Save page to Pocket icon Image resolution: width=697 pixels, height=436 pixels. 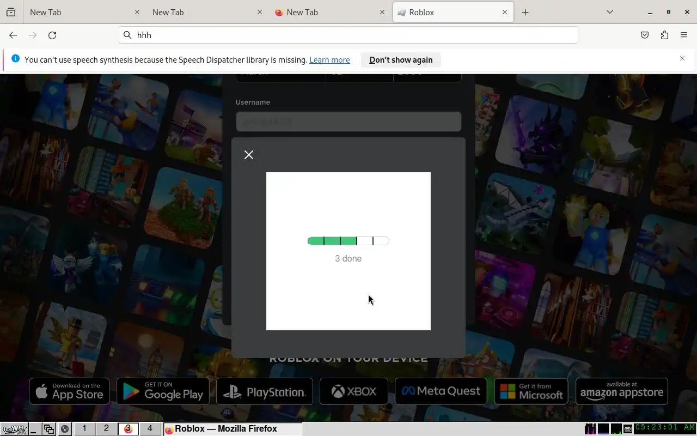645,35
